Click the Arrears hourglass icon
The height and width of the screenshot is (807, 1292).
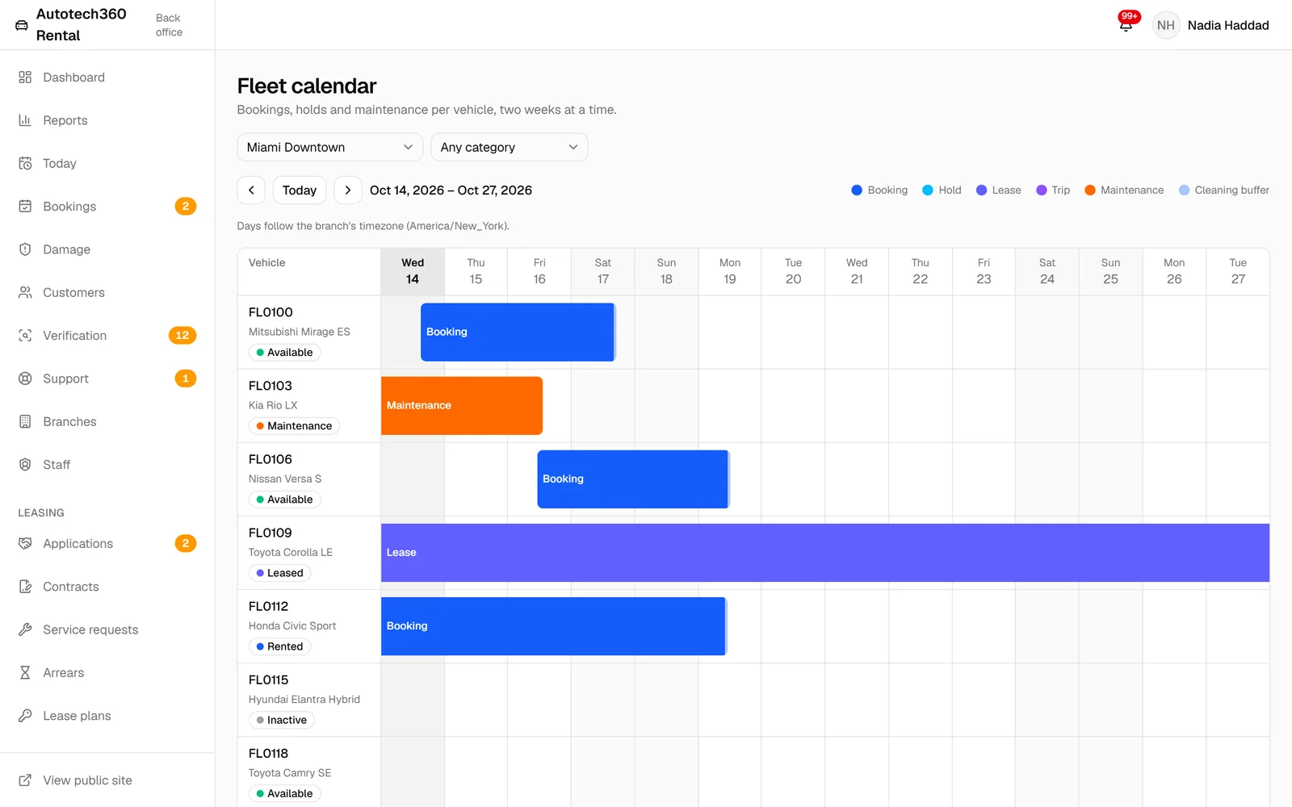[25, 673]
